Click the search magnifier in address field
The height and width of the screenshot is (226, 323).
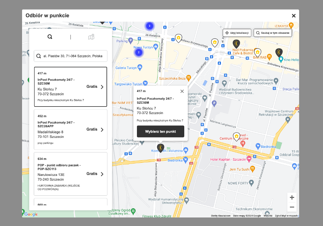pos(38,56)
